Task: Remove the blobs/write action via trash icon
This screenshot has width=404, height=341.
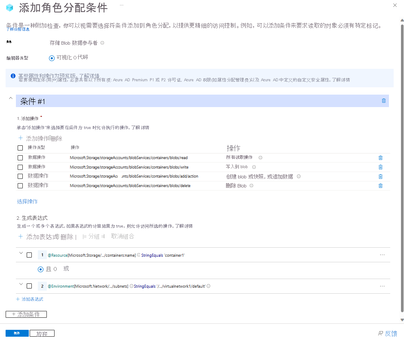Action: click(380, 167)
